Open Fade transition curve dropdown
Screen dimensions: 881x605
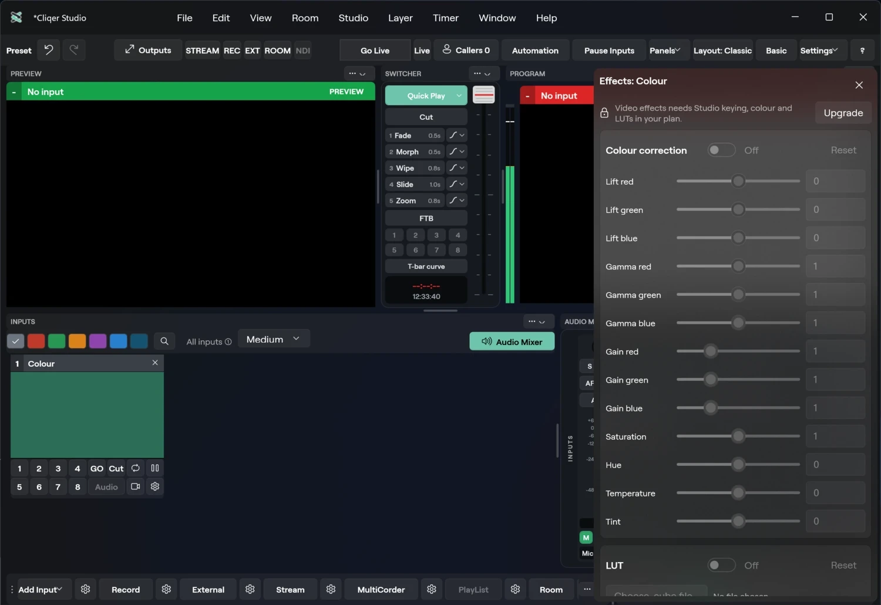pos(456,135)
